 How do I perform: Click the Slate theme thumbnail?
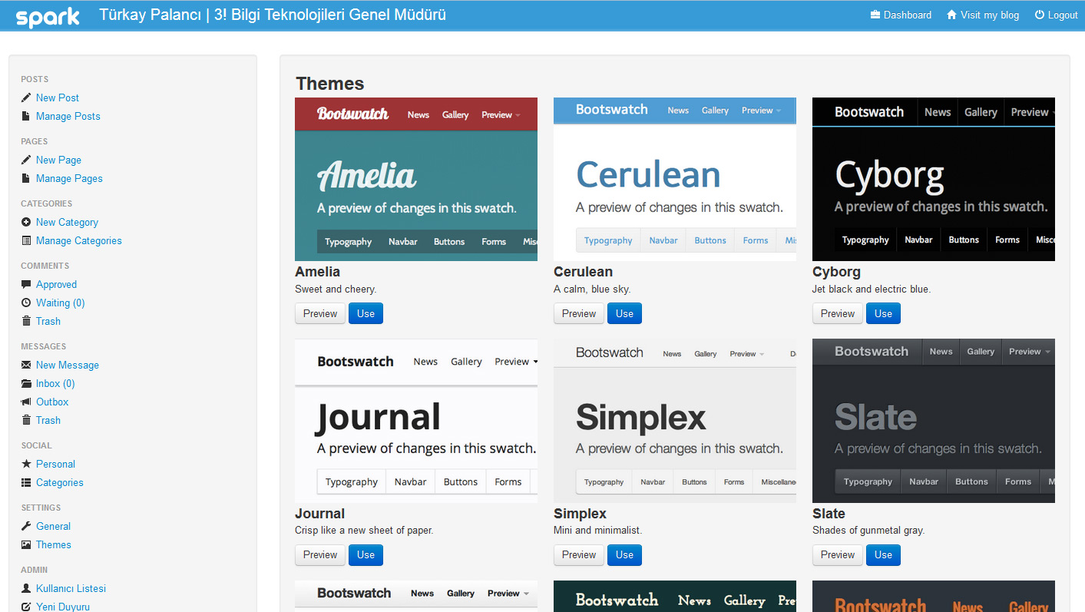point(934,421)
